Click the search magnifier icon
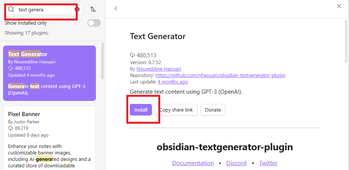Viewport: 349px width, 170px height. pyautogui.click(x=11, y=9)
